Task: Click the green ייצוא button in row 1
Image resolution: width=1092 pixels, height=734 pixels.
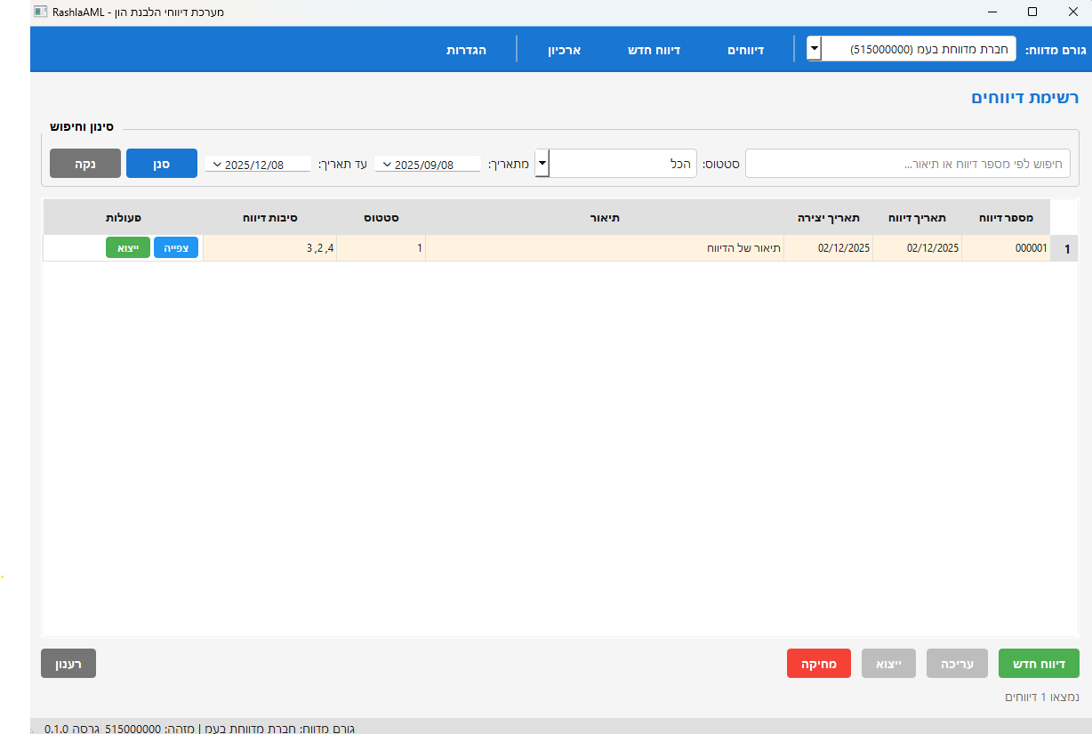Action: tap(128, 248)
